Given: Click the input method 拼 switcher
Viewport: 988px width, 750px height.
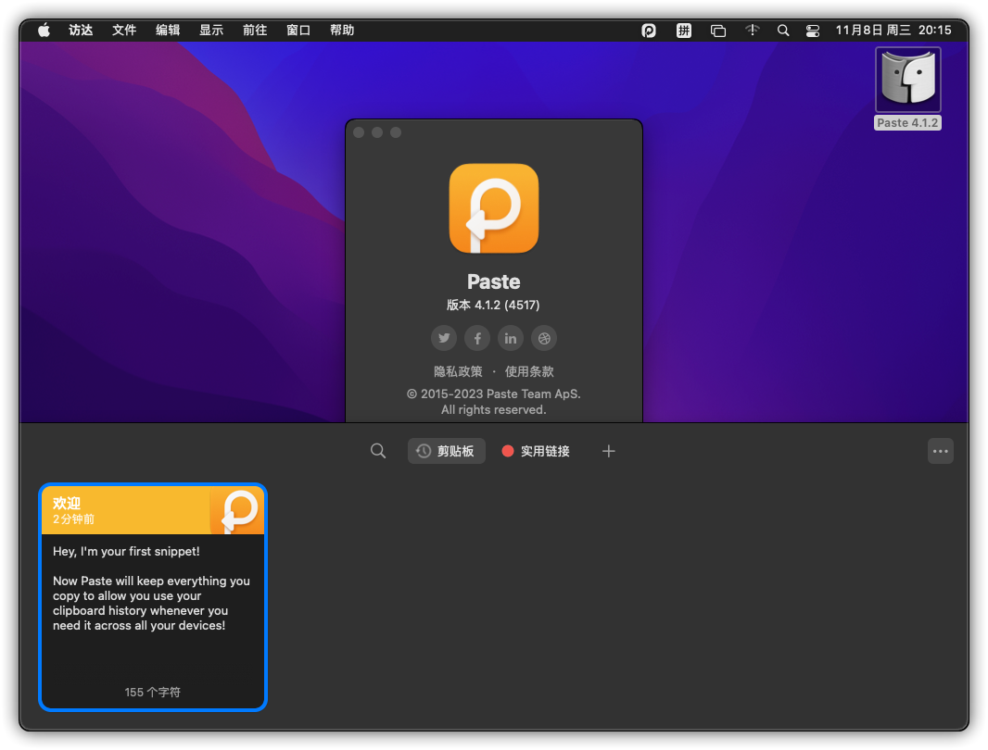Looking at the screenshot, I should 684,31.
